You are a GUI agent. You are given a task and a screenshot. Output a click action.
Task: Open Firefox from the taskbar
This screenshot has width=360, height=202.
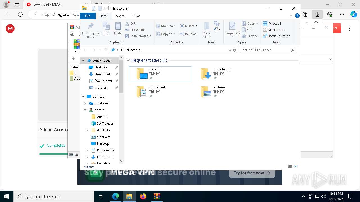click(x=143, y=196)
